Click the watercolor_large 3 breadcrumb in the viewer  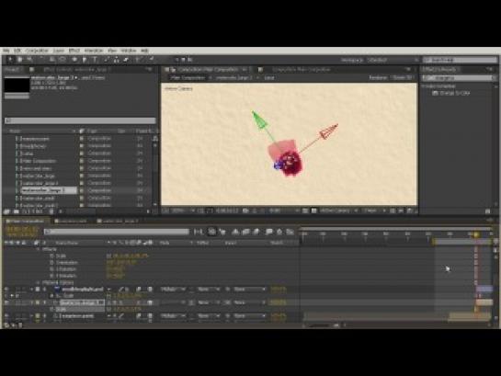click(x=233, y=77)
